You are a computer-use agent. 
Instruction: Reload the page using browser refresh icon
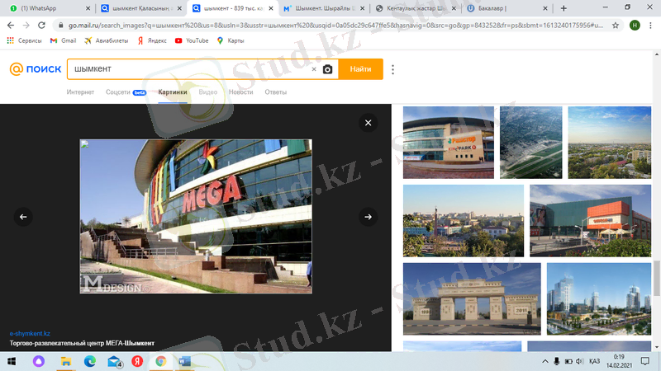pos(45,25)
